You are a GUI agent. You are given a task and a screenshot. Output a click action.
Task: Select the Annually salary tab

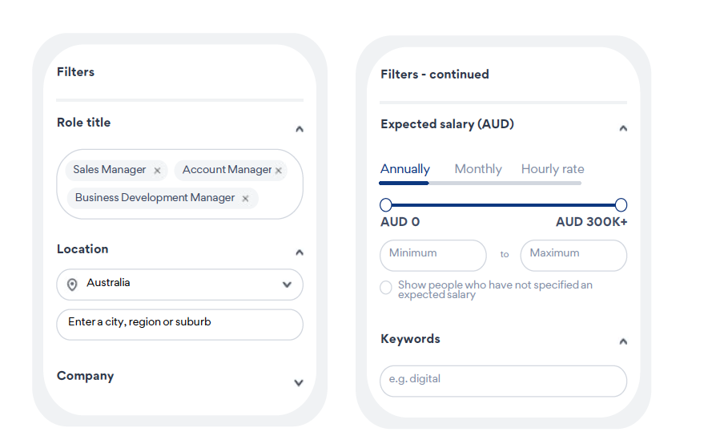(x=405, y=169)
